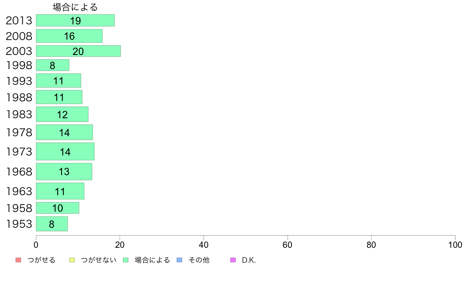
Task: Click the blue その他 legend swatch
Action: pyautogui.click(x=179, y=260)
